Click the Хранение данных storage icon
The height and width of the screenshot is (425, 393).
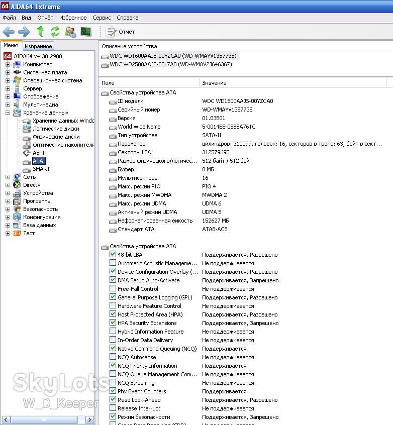coord(17,112)
